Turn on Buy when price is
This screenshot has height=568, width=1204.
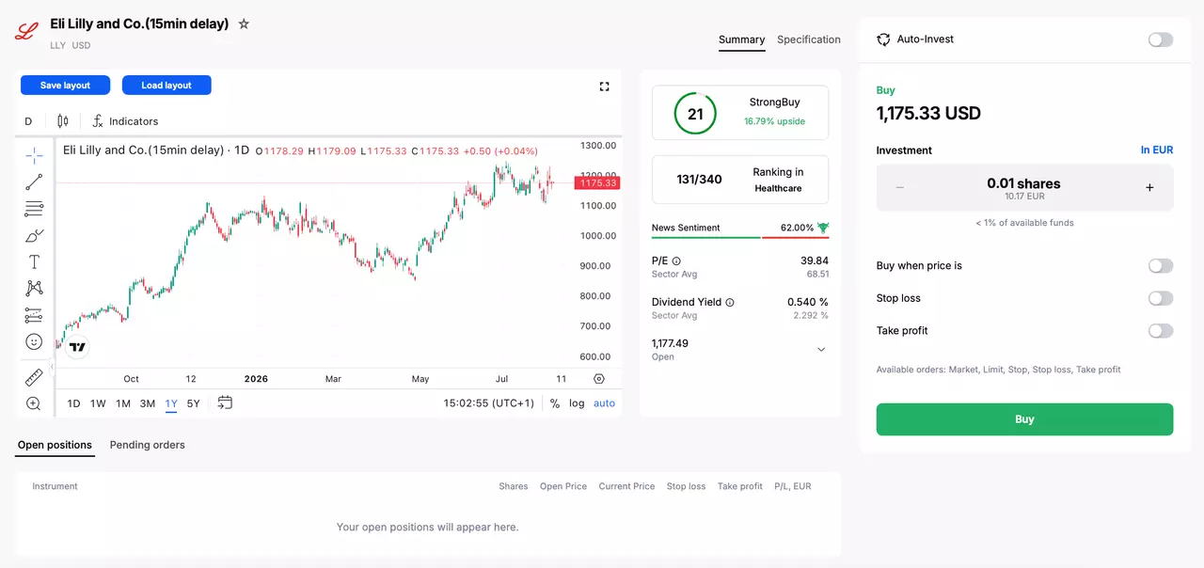(1161, 266)
